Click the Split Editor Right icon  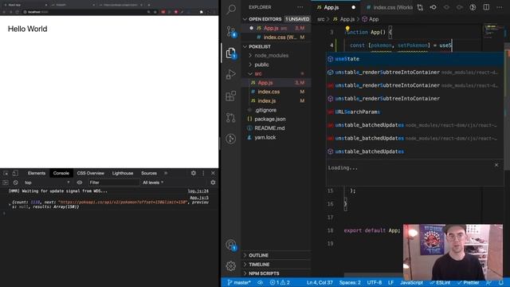486,7
